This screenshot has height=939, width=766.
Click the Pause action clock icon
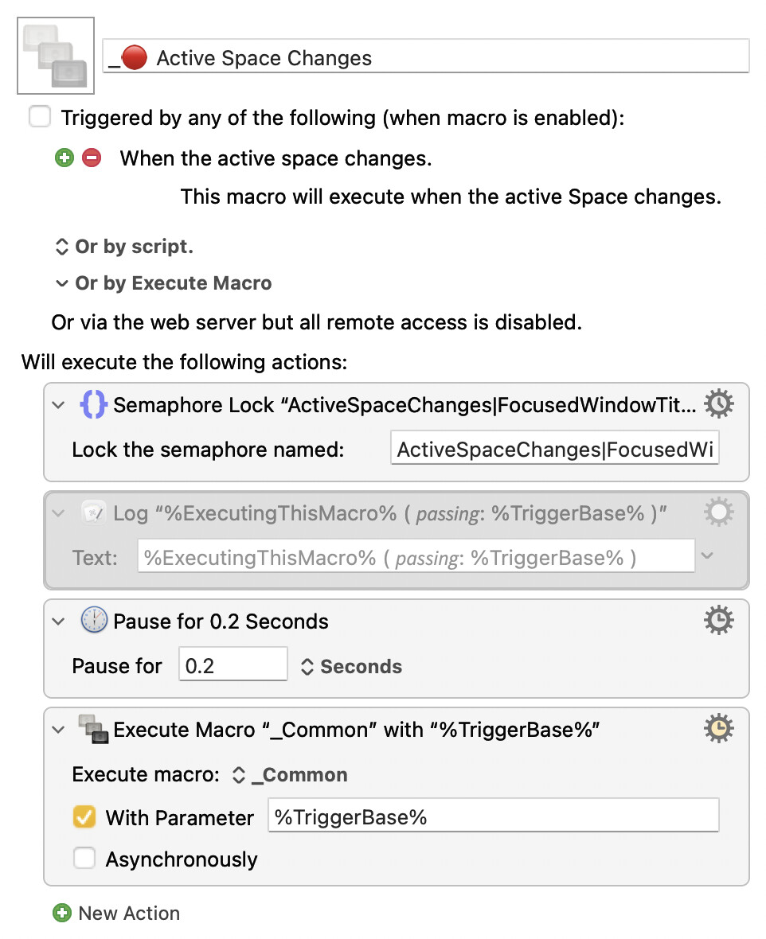point(94,621)
